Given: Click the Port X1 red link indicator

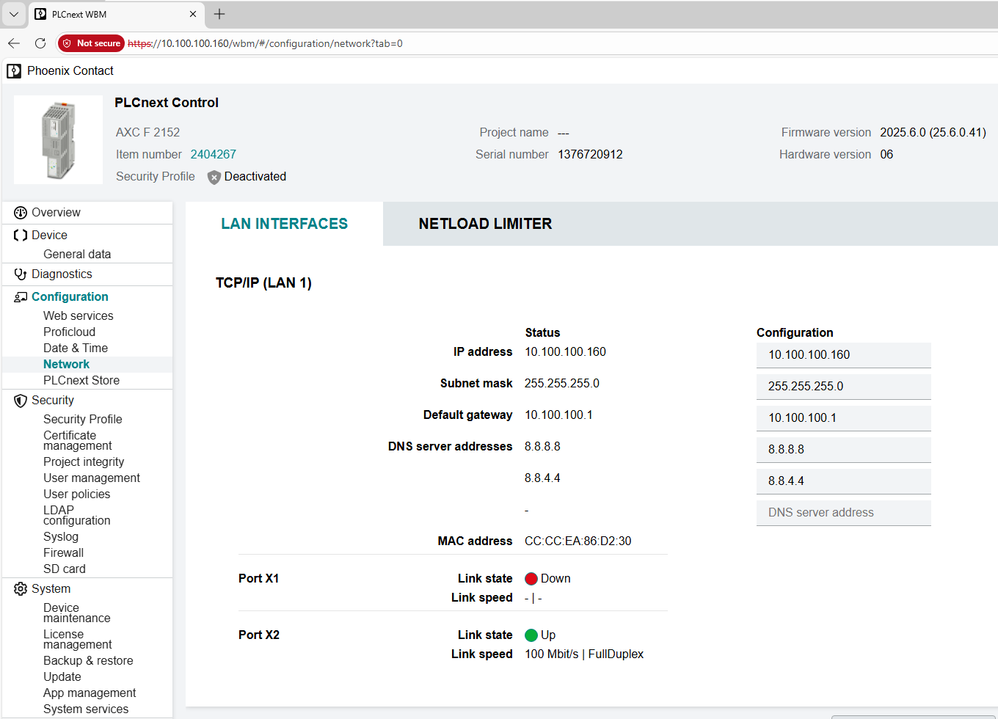Looking at the screenshot, I should (x=531, y=579).
